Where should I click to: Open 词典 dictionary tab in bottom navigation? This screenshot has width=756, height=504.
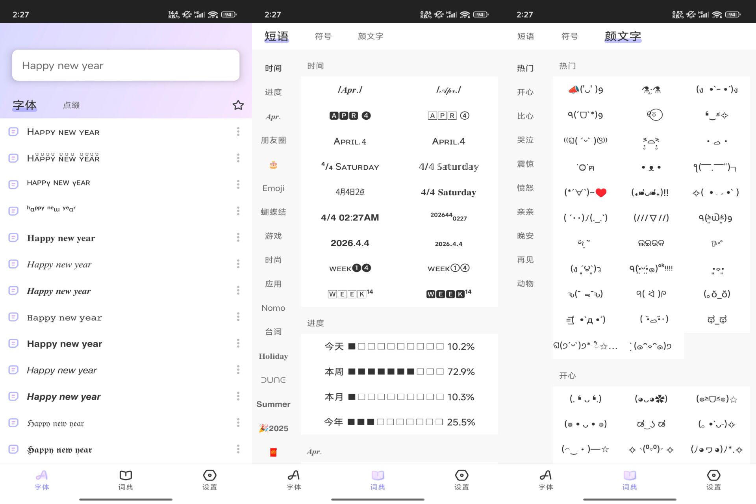pos(125,480)
